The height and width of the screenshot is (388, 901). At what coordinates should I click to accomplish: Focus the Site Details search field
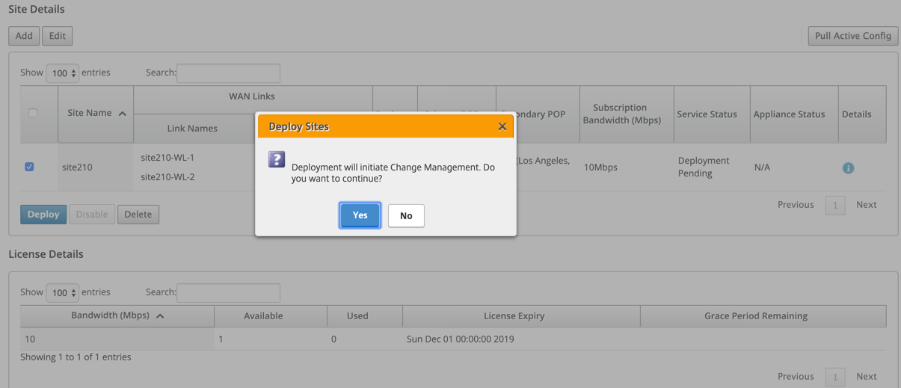(228, 73)
